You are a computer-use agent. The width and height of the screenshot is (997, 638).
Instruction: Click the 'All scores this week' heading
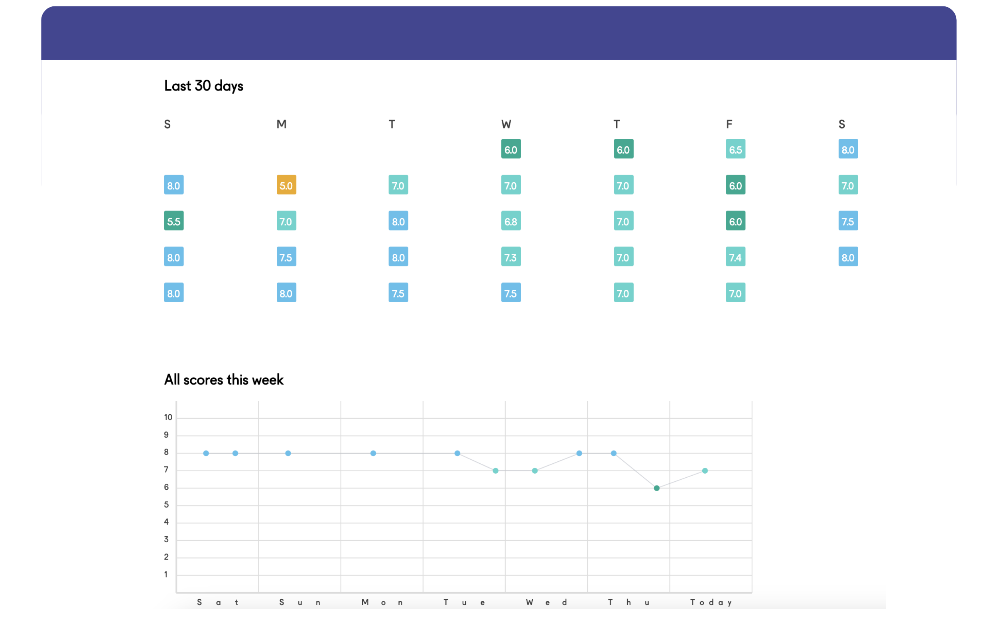224,380
